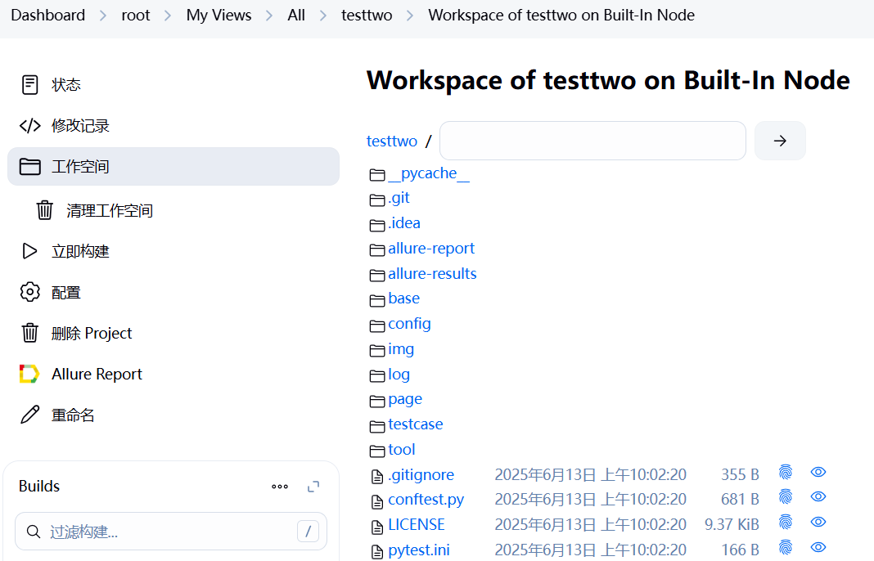View conftest.py with the eye icon
The height and width of the screenshot is (561, 874).
[818, 496]
